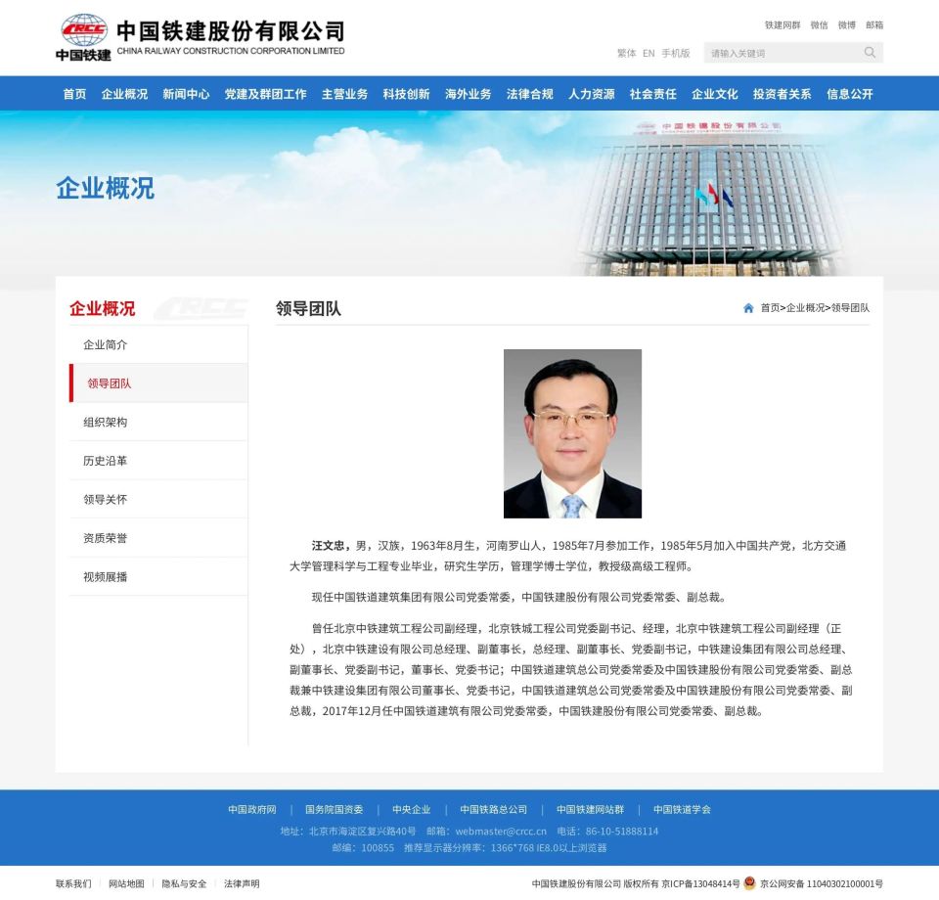Open the 中国铁路总公司 footer link
Screen dimensions: 939x900
(493, 810)
